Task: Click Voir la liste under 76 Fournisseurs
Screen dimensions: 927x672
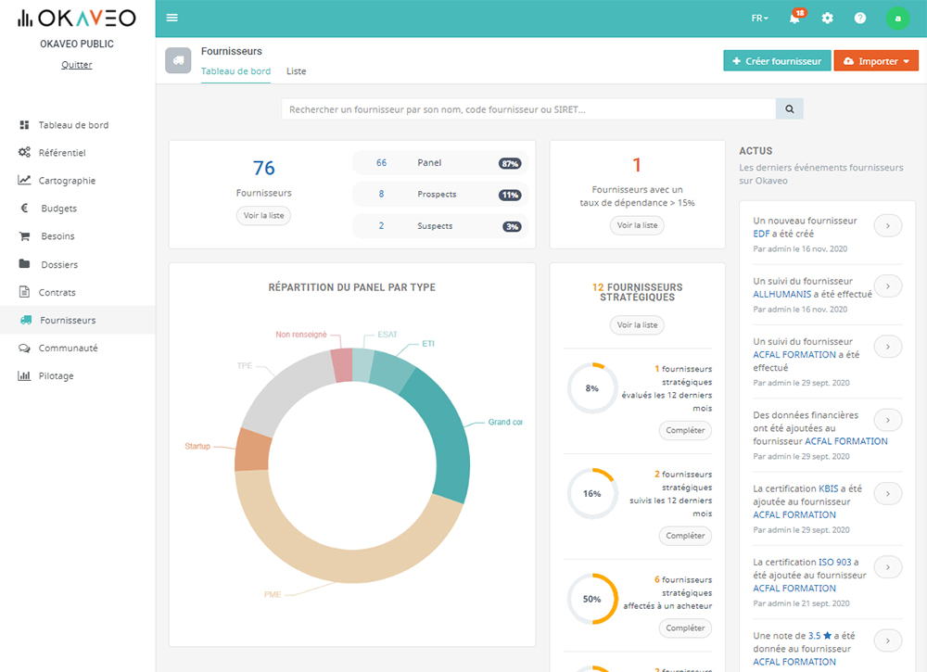Action: pos(263,215)
